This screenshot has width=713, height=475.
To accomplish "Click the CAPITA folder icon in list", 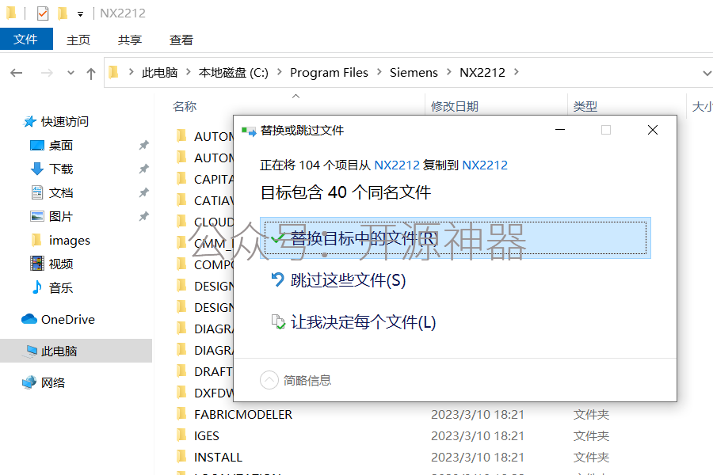I will tap(181, 178).
